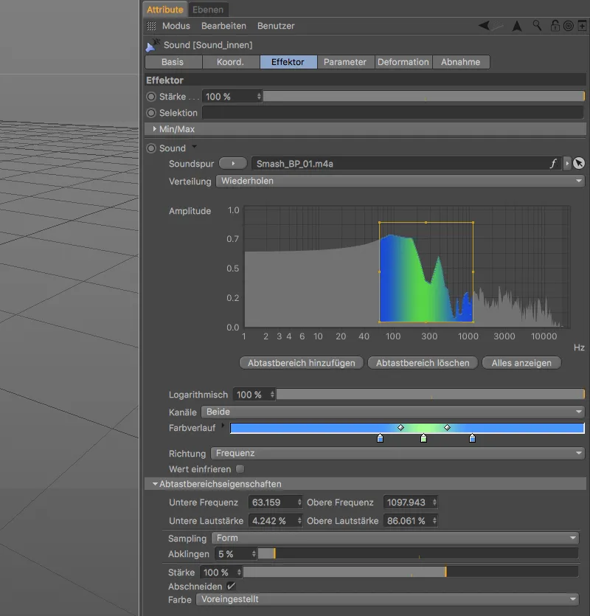Viewport: 590px width, 616px height.
Task: Click the small arrow beside the Soundspur field
Action: 567,163
